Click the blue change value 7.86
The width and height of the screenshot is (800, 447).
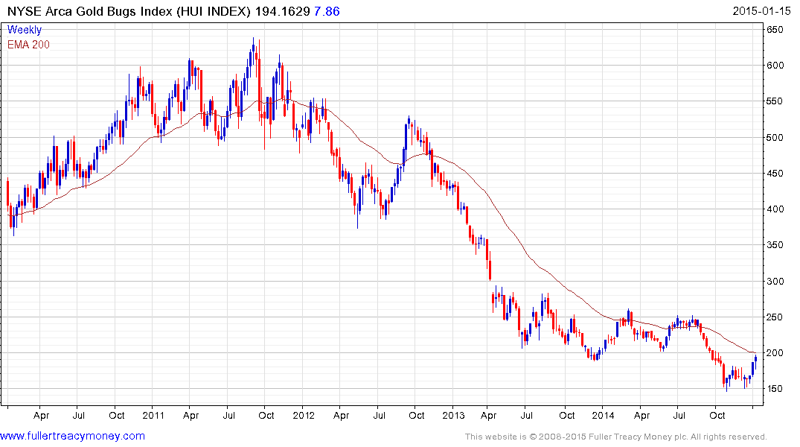pyautogui.click(x=327, y=11)
